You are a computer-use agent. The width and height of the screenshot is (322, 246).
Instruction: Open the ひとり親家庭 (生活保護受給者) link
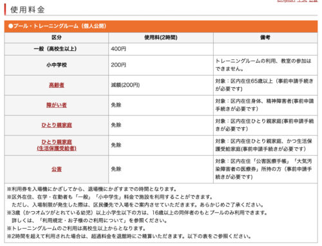click(x=57, y=145)
